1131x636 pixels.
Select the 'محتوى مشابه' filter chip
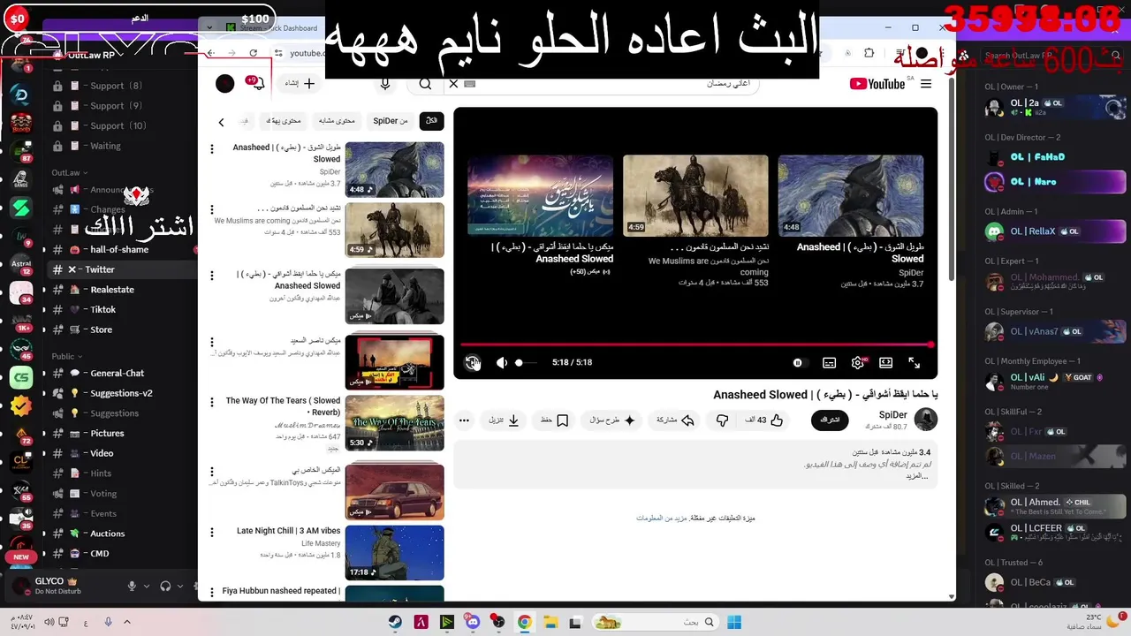pyautogui.click(x=336, y=121)
